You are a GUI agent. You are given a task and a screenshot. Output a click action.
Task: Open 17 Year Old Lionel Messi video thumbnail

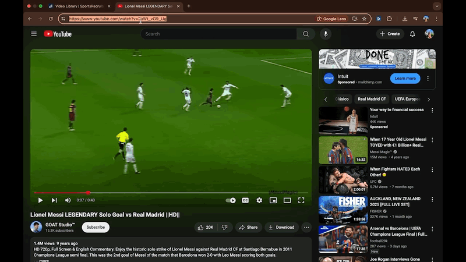(x=343, y=150)
